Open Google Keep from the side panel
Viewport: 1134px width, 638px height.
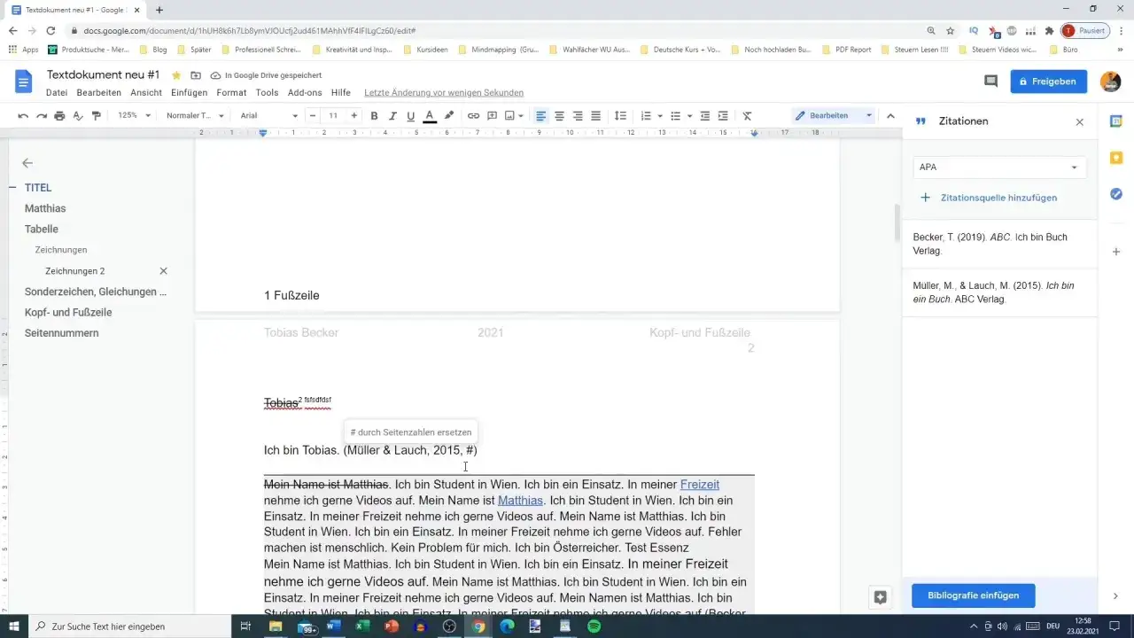click(1116, 157)
